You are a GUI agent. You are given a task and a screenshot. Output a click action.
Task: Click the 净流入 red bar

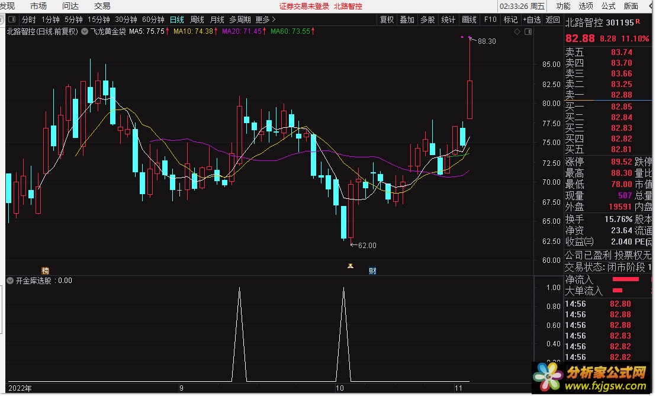[x=625, y=279]
